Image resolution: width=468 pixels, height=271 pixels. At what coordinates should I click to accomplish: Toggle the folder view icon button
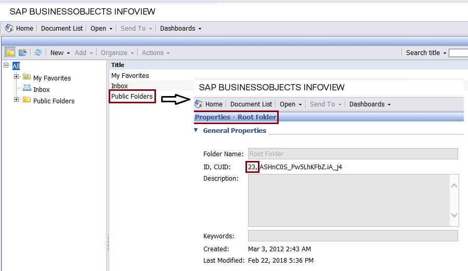(10, 53)
